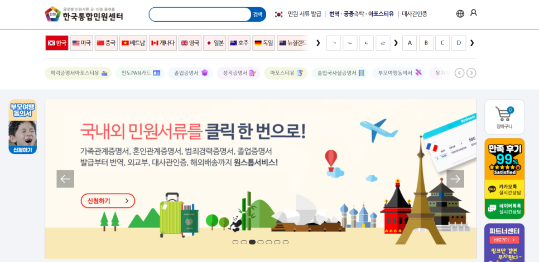
Task: Open 대사관인증 menu
Action: (414, 14)
